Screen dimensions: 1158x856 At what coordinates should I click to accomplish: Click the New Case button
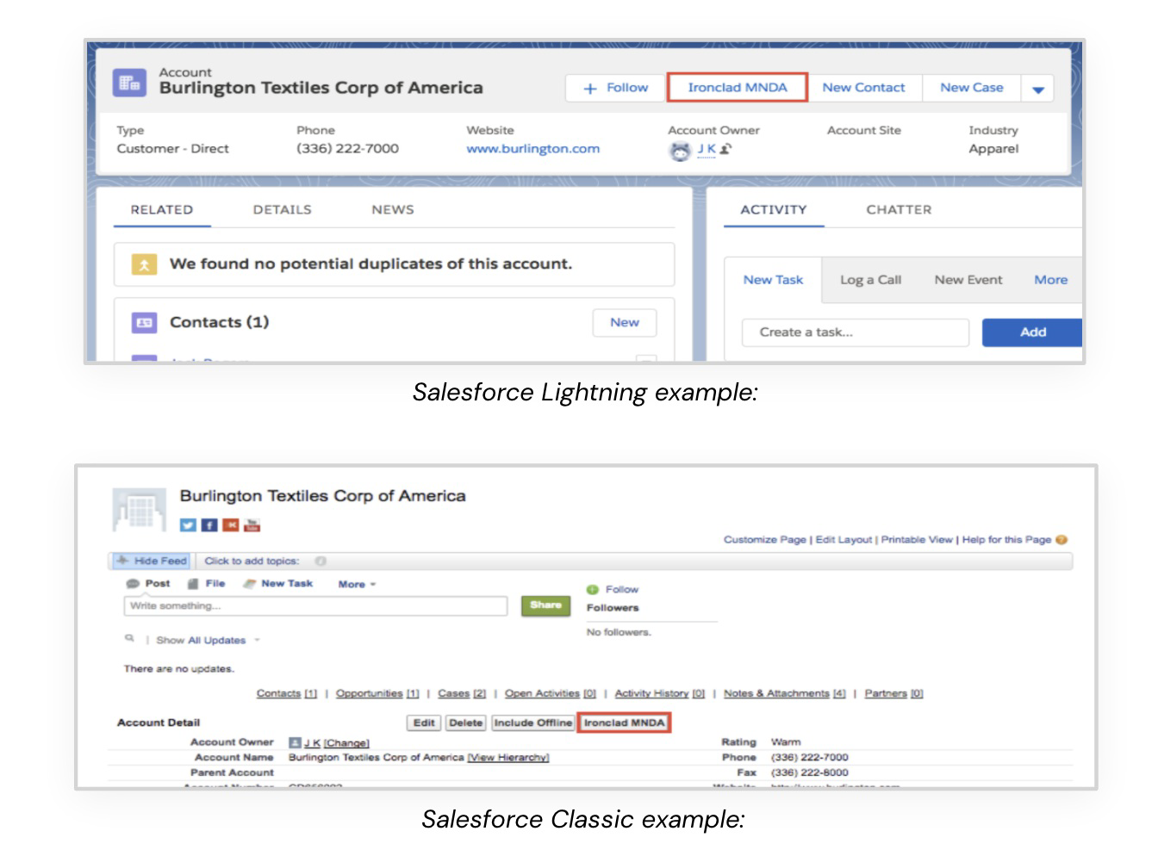pos(972,88)
